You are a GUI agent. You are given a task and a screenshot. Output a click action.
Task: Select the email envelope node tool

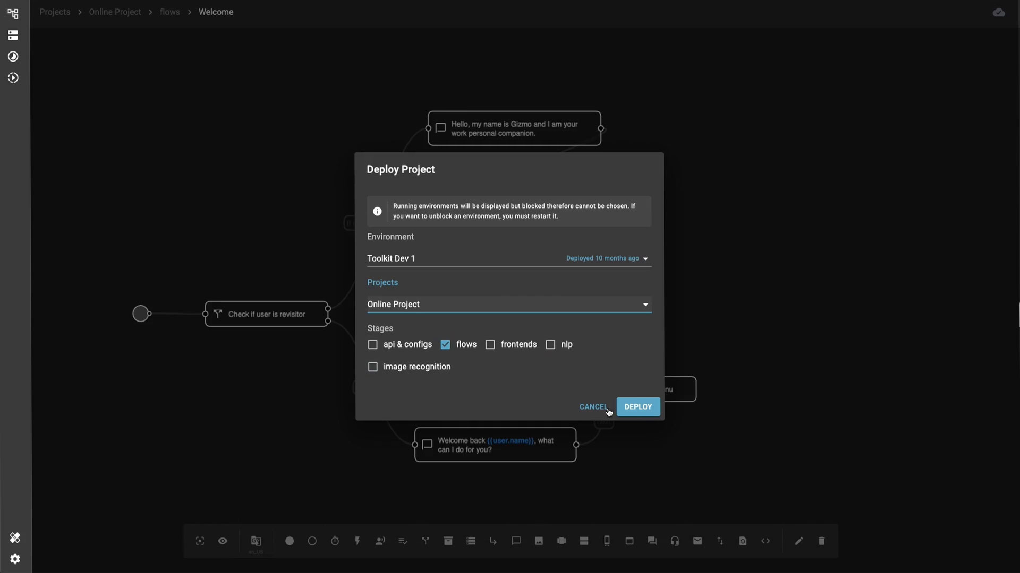coord(698,541)
